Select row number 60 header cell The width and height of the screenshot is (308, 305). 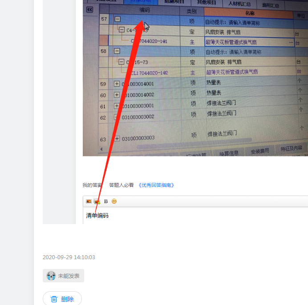[x=103, y=96]
